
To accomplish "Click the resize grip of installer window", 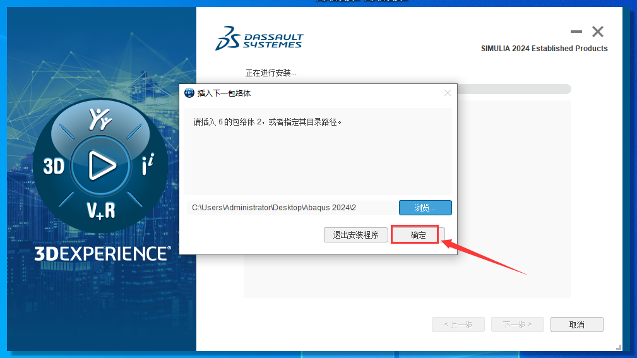I will 618,347.
